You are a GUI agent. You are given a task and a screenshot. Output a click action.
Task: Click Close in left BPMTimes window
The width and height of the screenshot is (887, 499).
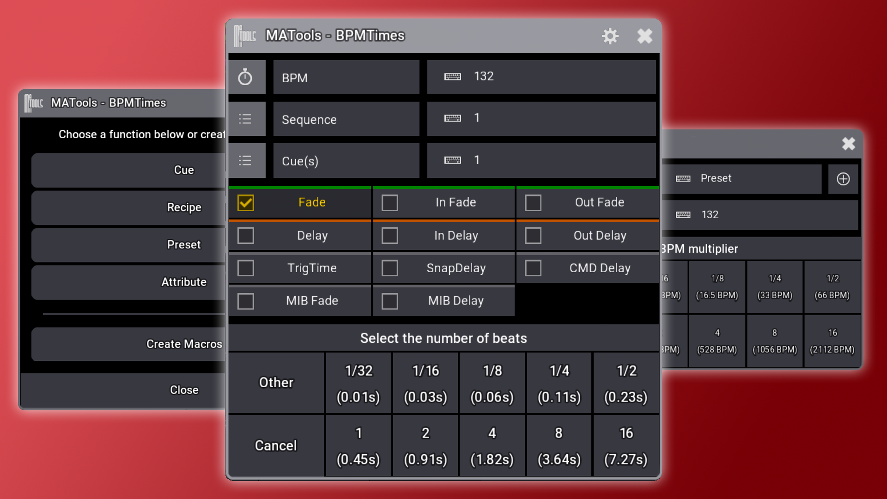point(123,390)
